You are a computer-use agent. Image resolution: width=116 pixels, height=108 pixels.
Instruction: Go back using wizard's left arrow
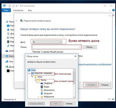coord(17,21)
